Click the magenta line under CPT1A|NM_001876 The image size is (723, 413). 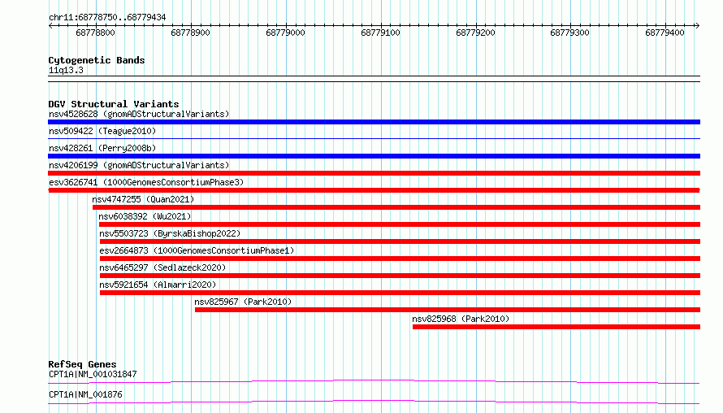pos(374,402)
